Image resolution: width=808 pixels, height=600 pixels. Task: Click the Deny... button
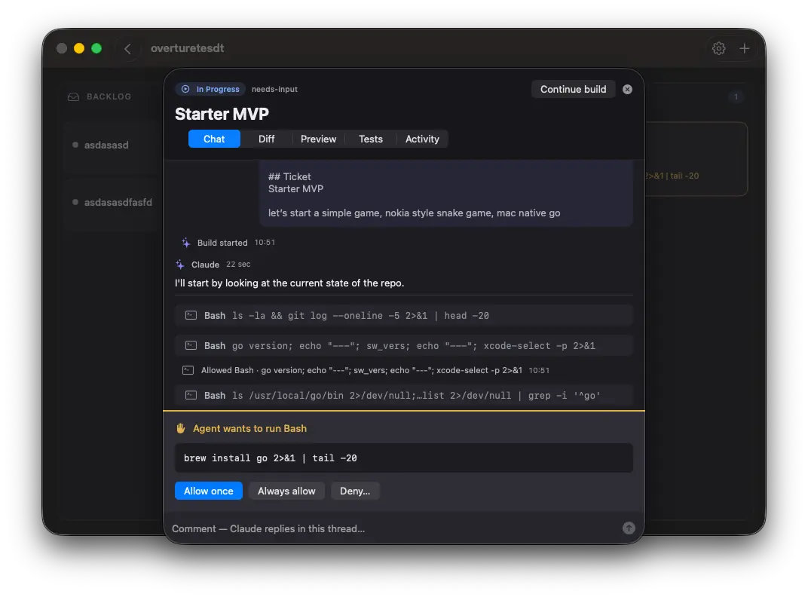[x=355, y=491]
